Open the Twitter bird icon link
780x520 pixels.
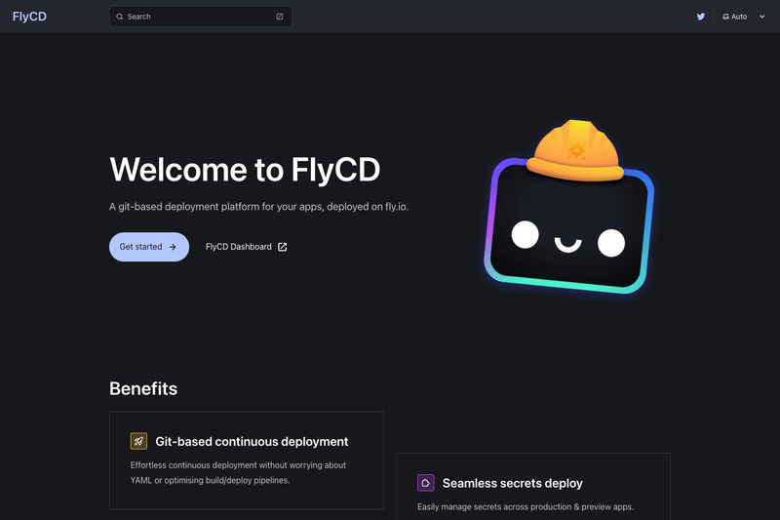click(x=700, y=17)
